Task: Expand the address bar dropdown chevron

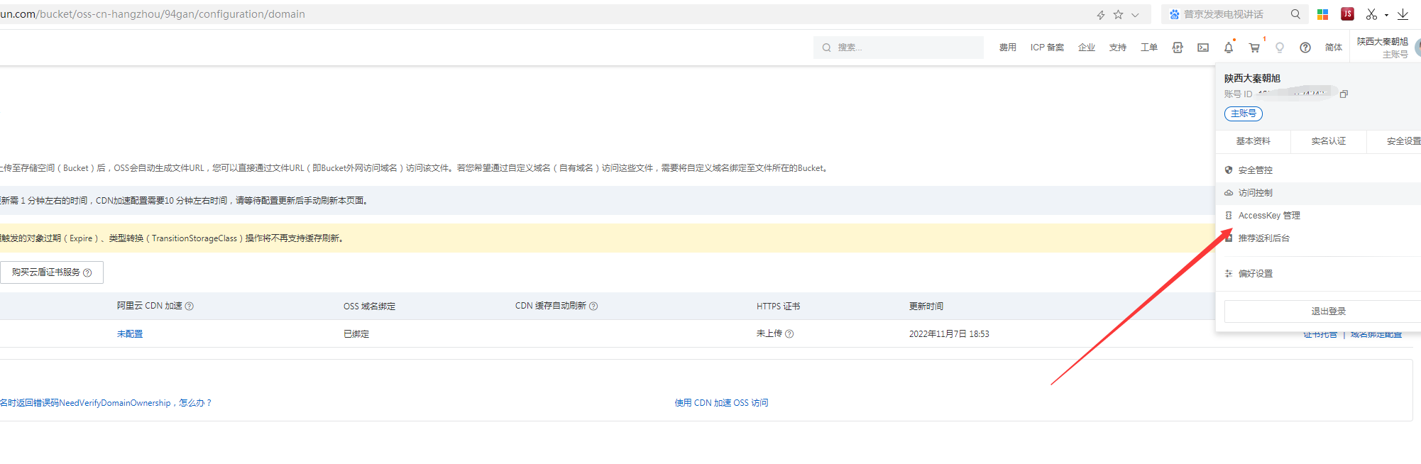Action: [1135, 14]
